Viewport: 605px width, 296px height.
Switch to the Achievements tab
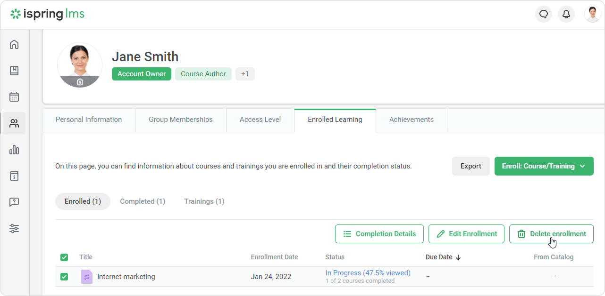pos(411,120)
